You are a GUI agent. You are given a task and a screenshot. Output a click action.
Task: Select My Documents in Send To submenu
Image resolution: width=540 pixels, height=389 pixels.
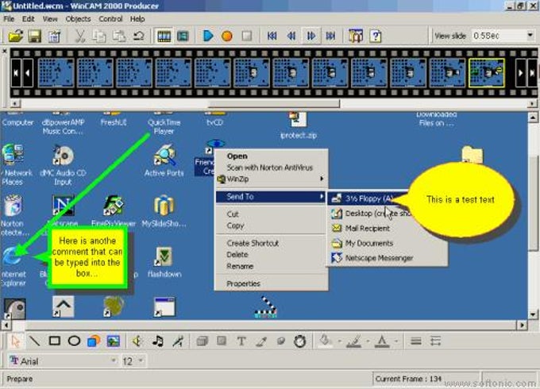click(369, 243)
